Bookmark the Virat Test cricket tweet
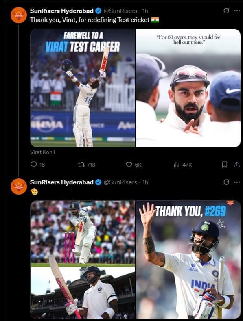The width and height of the screenshot is (243, 321). [225, 165]
